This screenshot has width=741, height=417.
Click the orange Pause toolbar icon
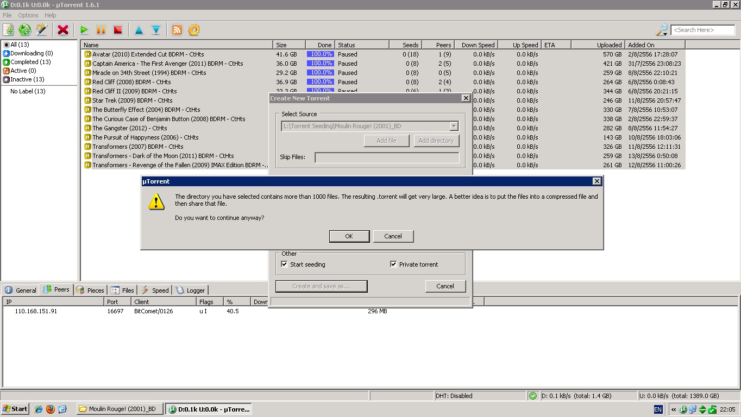[x=101, y=30]
